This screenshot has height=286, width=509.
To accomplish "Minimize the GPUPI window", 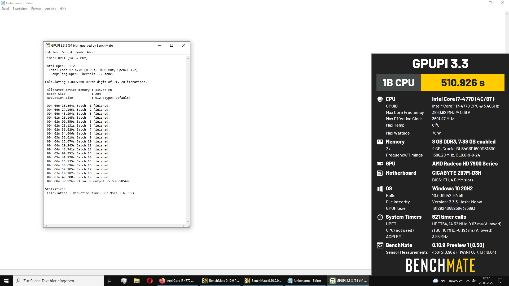I will 160,45.
